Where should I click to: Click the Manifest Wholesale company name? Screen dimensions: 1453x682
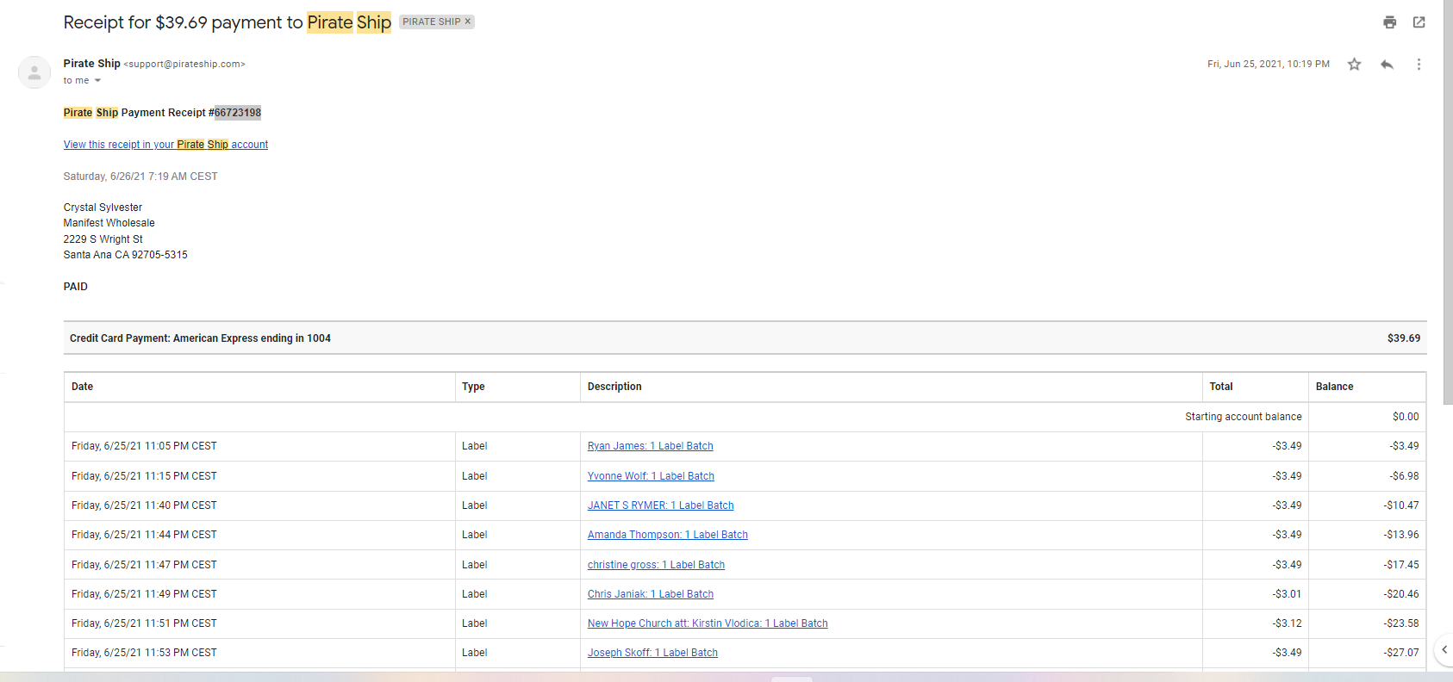click(x=109, y=223)
